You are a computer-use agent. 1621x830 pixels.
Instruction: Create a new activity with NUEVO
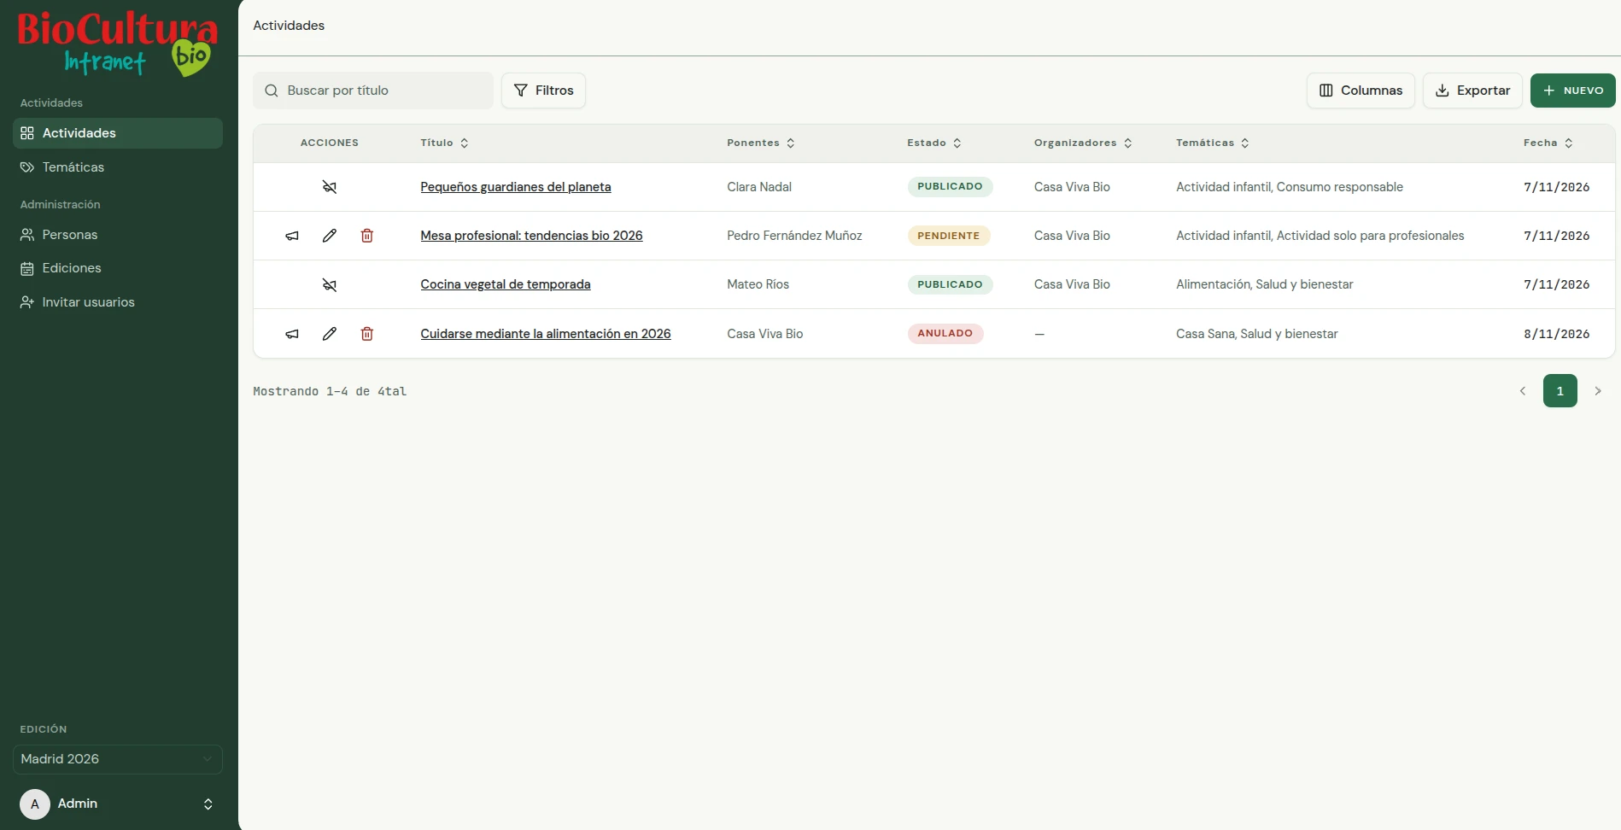1572,91
